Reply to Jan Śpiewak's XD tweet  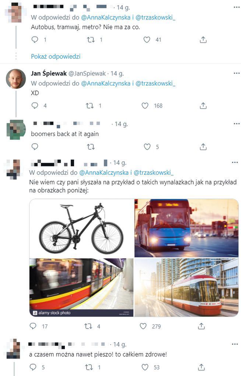coord(35,105)
